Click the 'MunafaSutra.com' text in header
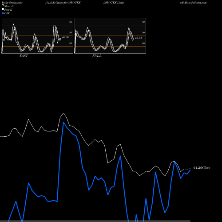This screenshot has width=222, height=222. (x=195, y=3)
